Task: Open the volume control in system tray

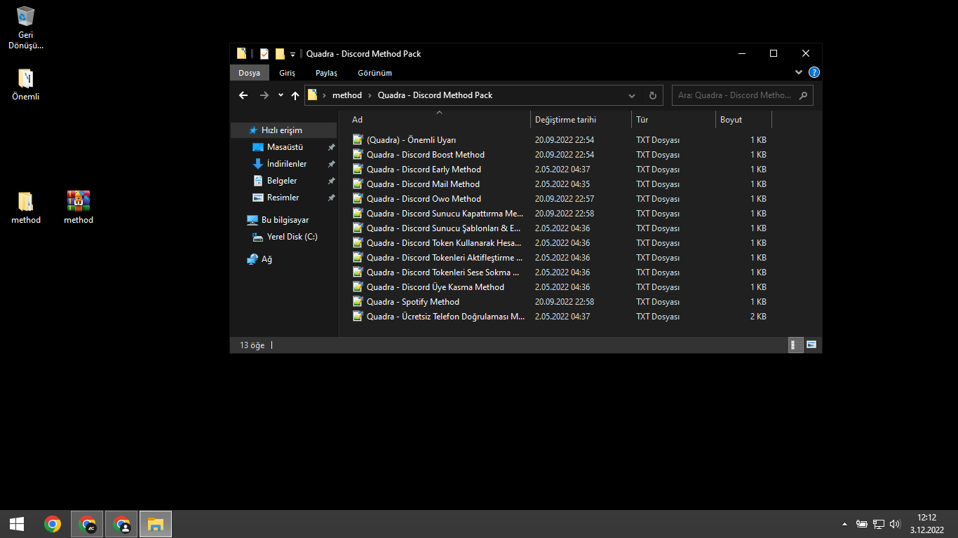Action: click(895, 524)
